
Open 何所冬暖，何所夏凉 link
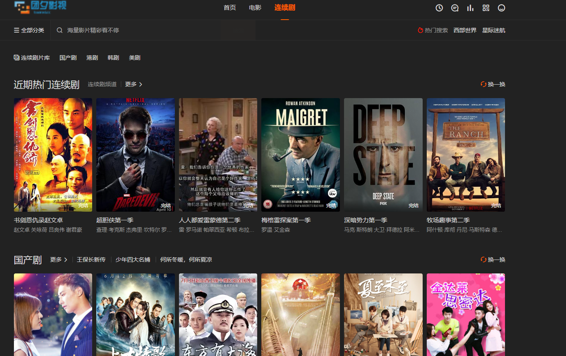pyautogui.click(x=186, y=260)
